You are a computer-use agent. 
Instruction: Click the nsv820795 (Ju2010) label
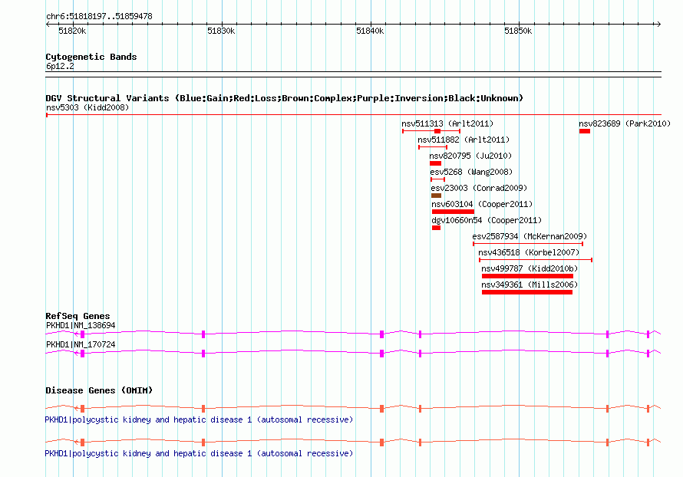[x=470, y=156]
